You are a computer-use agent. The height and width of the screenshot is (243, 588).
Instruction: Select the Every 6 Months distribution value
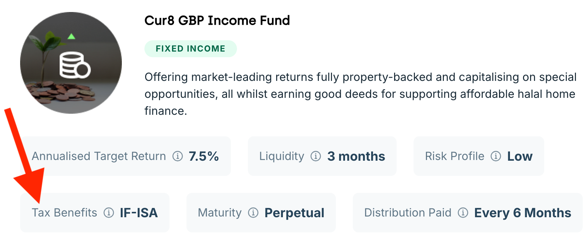coord(522,213)
